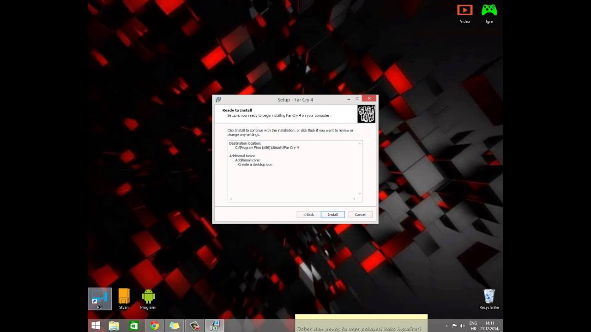
Task: Close the Setup - Far Cry 4 window
Action: pos(369,99)
